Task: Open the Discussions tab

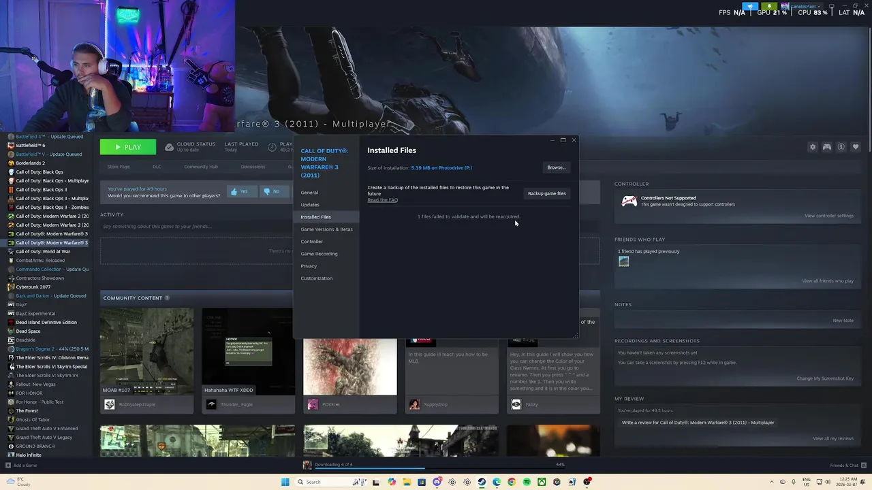Action: [253, 167]
